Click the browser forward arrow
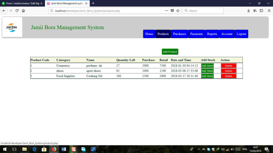The height and width of the screenshot is (153, 273). pos(10,10)
